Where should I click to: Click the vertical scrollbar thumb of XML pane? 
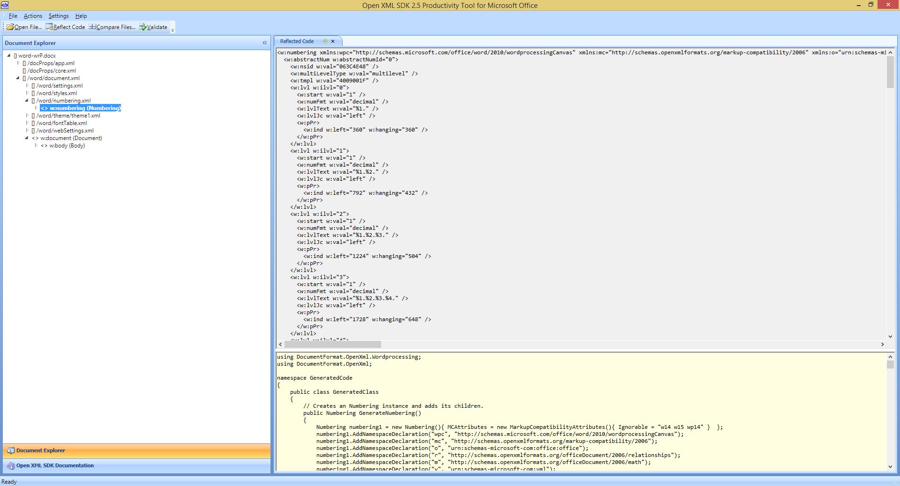click(x=890, y=72)
